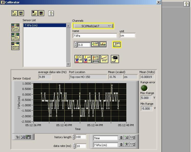Click the Range error LED indicator
191x152 pixels.
[144, 88]
